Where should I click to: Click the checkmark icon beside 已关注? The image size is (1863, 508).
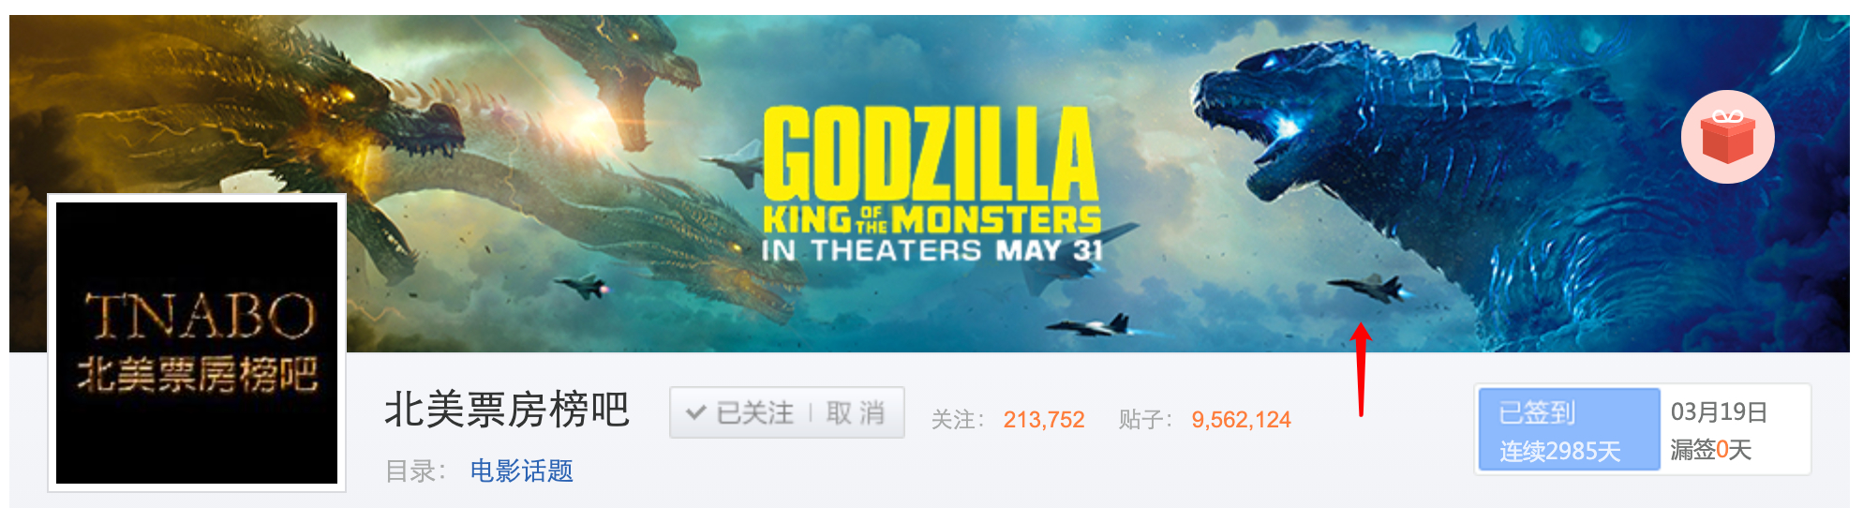695,412
